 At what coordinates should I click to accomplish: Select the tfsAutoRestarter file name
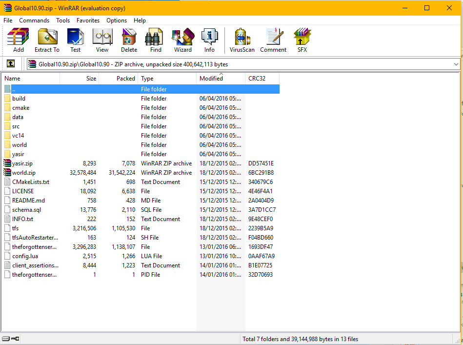(x=35, y=238)
